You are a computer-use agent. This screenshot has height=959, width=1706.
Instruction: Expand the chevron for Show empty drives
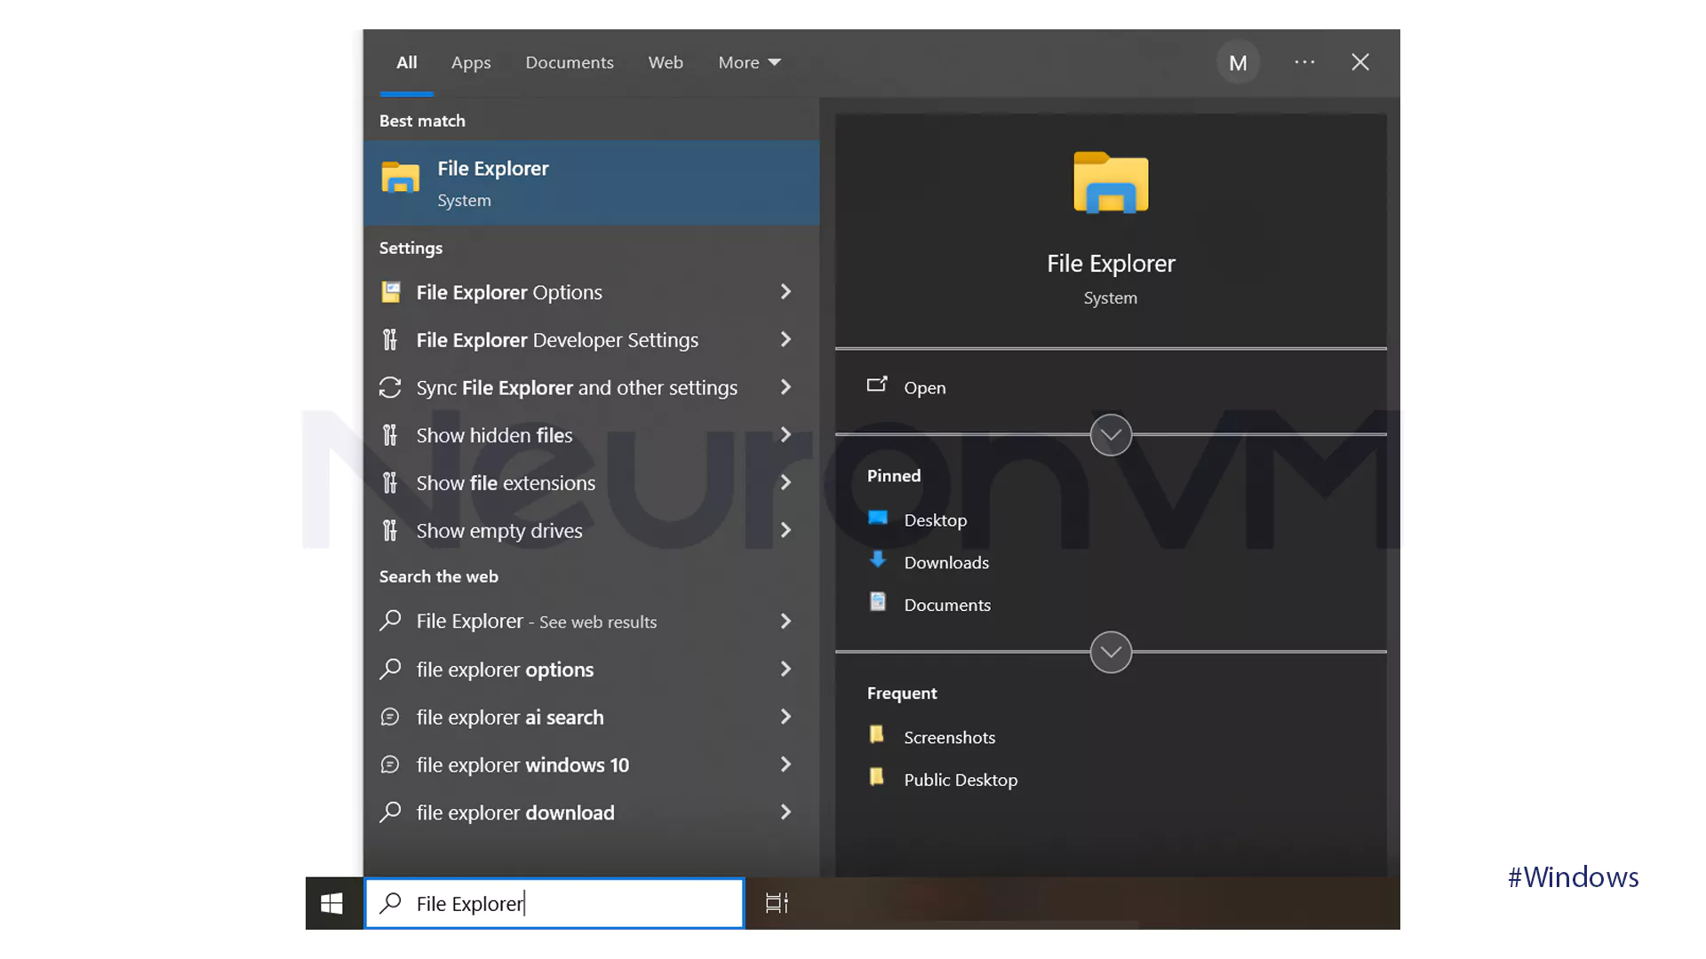785,530
